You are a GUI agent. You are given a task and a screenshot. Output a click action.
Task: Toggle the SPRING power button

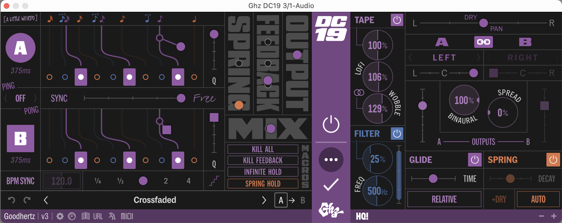553,160
